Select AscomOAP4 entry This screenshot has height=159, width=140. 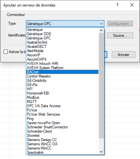[63, 59]
